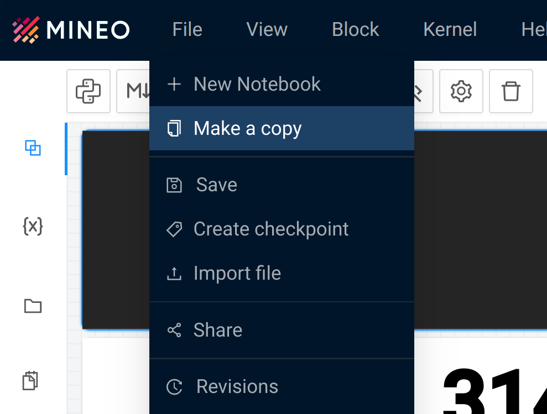
Task: Expand the Kernel menu
Action: coord(450,29)
